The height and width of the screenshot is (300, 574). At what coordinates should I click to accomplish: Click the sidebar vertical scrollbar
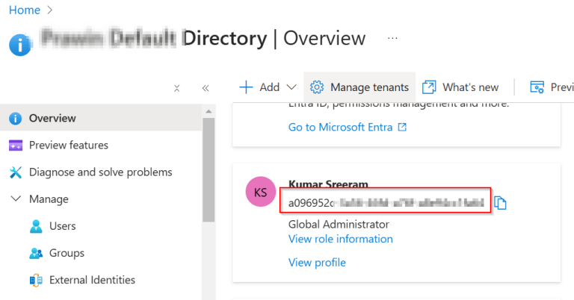[x=209, y=172]
